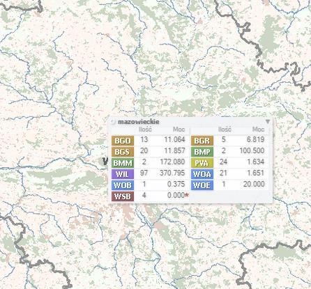311x289 pixels.
Task: Click the WSB power value 0.000 with asterisk
Action: (178, 195)
